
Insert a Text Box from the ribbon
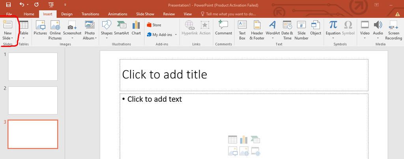tap(242, 30)
